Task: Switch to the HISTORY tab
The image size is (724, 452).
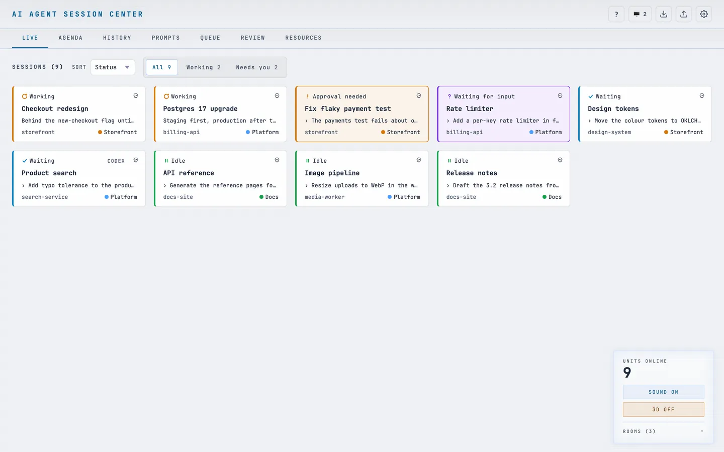Action: (117, 38)
